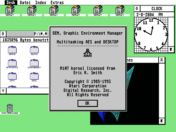Open the drive E GERÄT icon
Image resolution: width=176 pixels, height=132 pixels.
click(x=32, y=10)
